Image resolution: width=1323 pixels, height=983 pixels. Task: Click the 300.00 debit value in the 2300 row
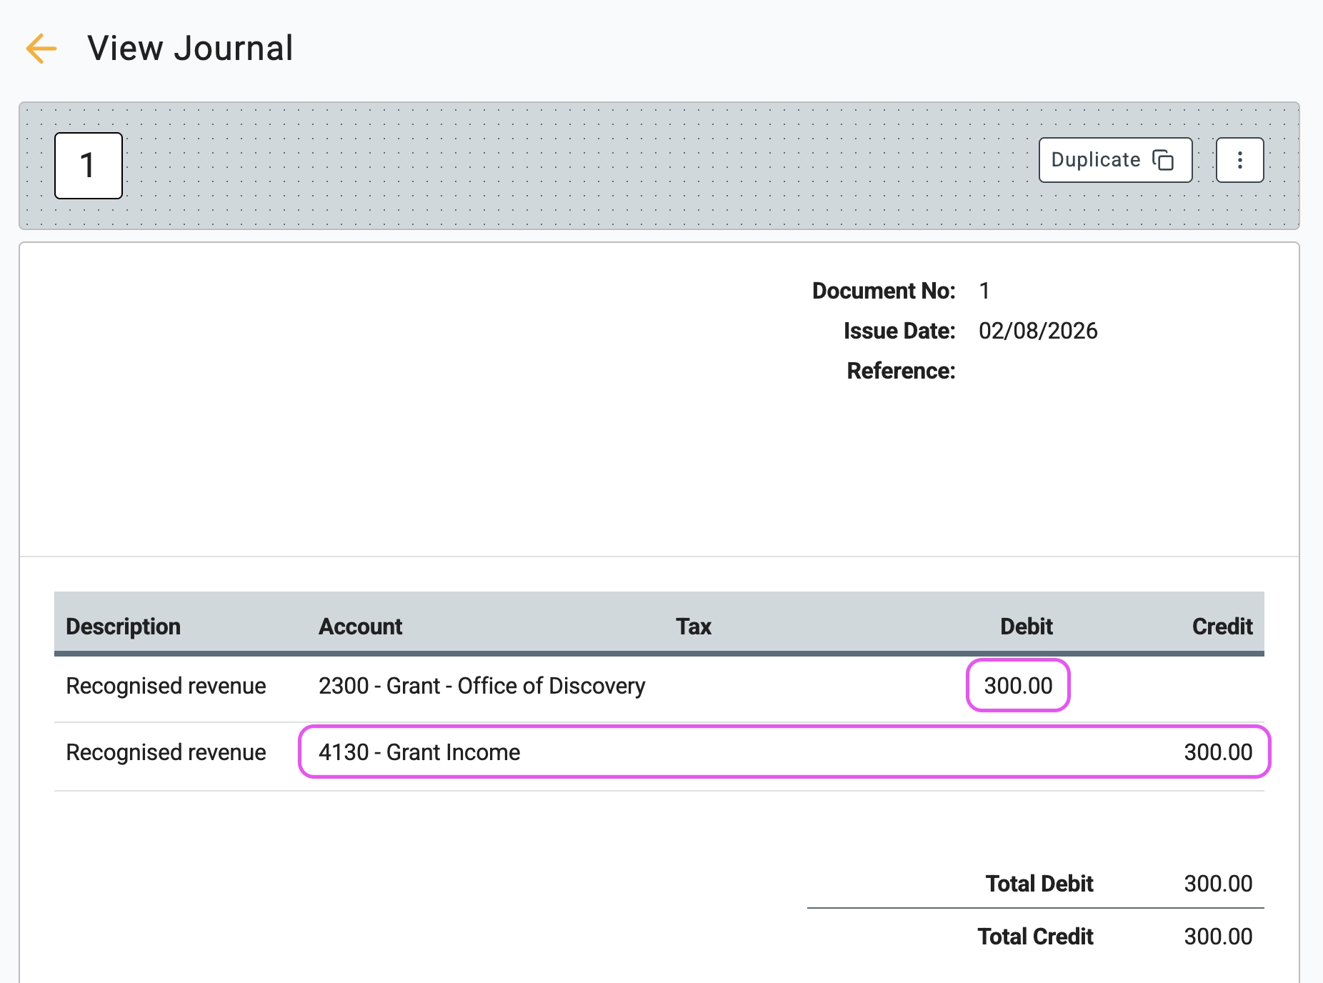coord(1018,686)
